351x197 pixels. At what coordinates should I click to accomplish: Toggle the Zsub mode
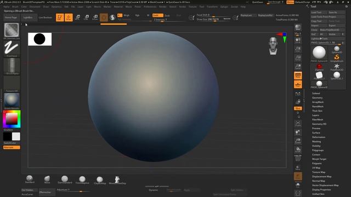click(167, 16)
